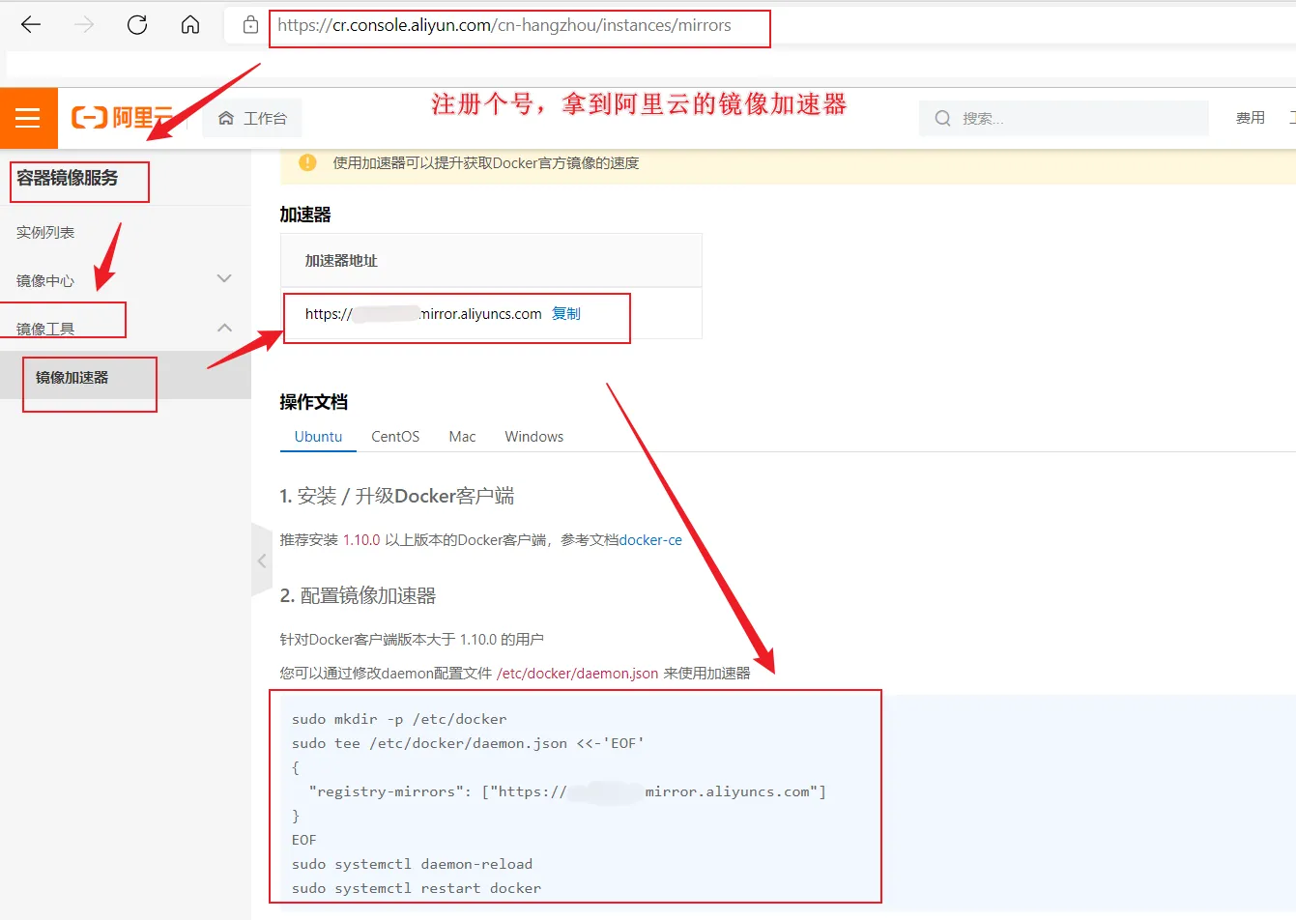Click the 加速器 section heading
This screenshot has height=920, width=1296.
(305, 215)
